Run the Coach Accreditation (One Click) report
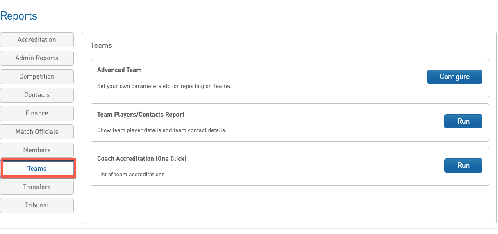The image size is (498, 234). pyautogui.click(x=463, y=165)
